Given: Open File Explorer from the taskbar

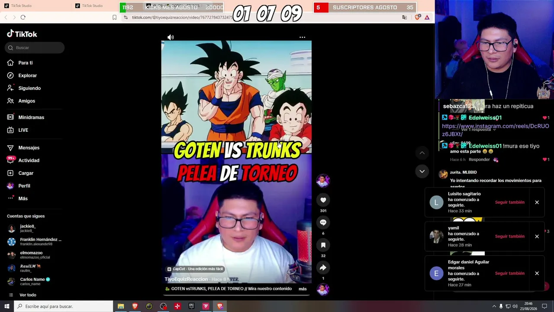Looking at the screenshot, I should pos(121,306).
